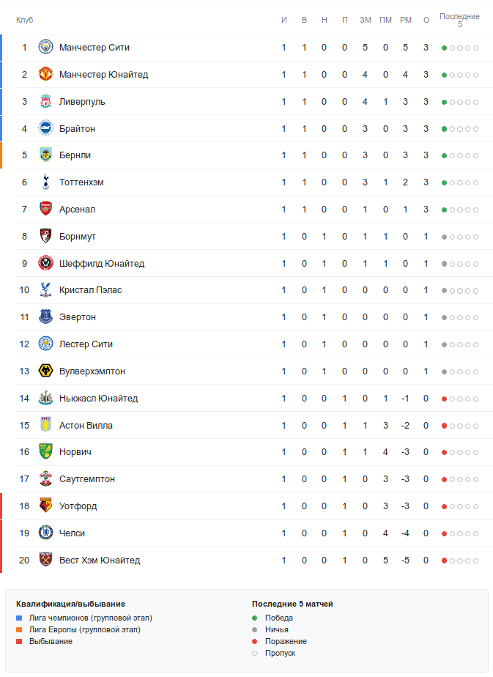Click the Клуб column header
The height and width of the screenshot is (677, 493).
(24, 20)
